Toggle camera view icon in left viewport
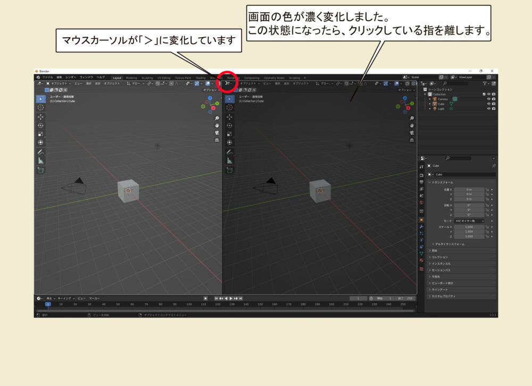The image size is (532, 386). pyautogui.click(x=217, y=133)
